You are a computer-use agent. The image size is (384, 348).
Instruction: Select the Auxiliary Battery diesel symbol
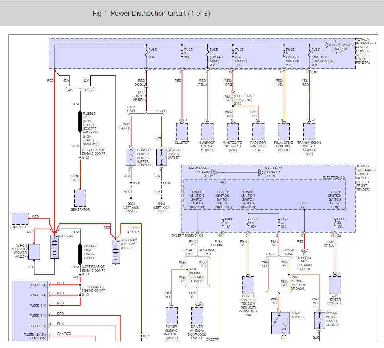(116, 252)
